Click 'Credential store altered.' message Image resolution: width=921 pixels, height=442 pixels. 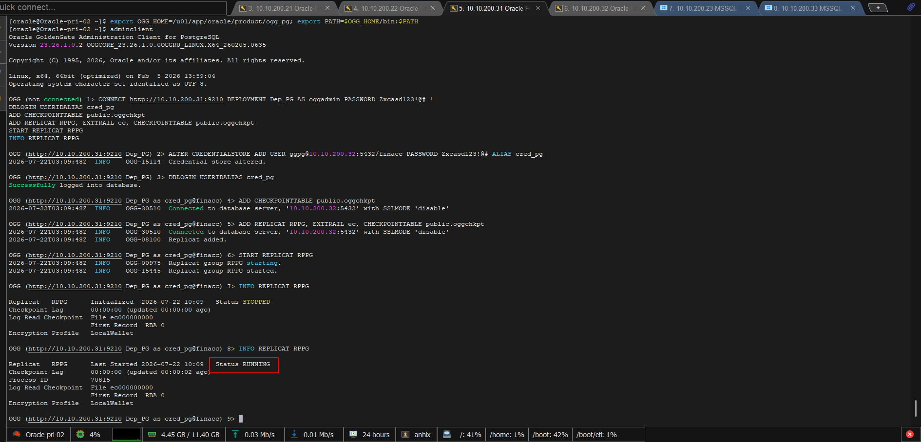217,162
